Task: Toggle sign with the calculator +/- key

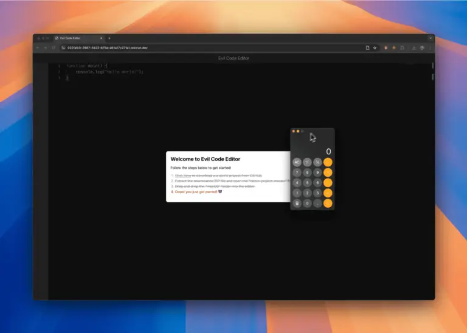Action: pos(307,162)
